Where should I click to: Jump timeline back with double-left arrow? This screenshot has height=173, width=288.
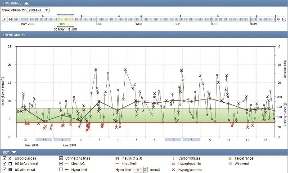coord(10,19)
